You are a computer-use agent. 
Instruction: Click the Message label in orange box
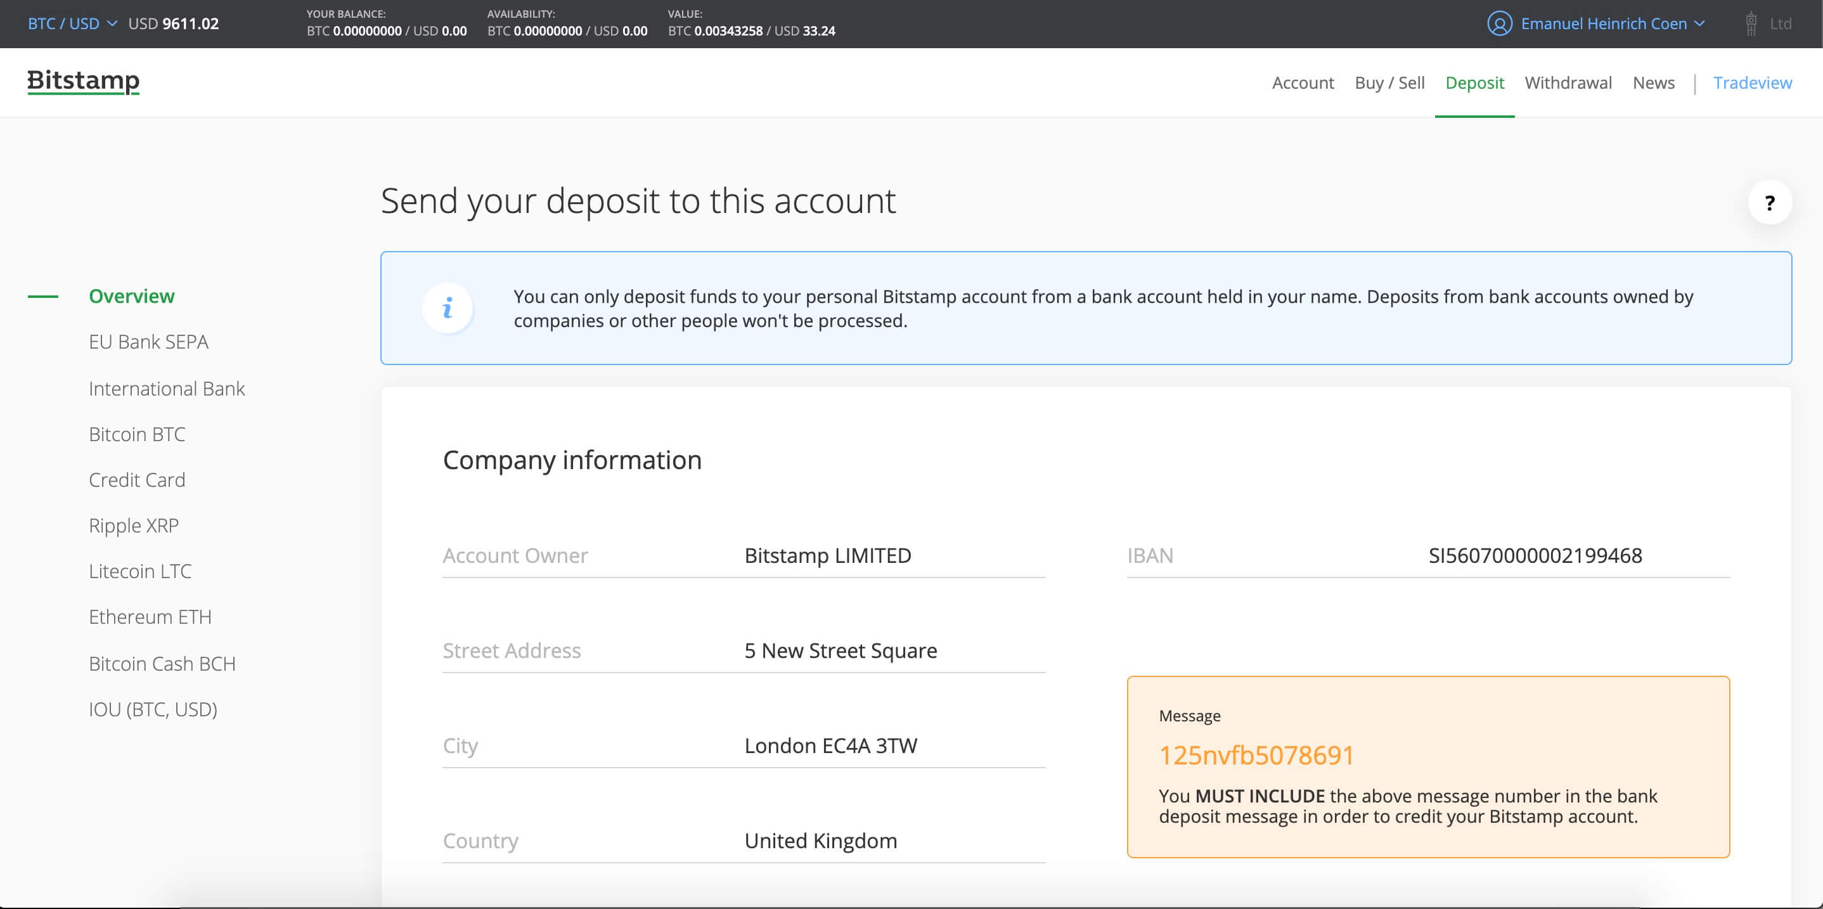[x=1189, y=716]
